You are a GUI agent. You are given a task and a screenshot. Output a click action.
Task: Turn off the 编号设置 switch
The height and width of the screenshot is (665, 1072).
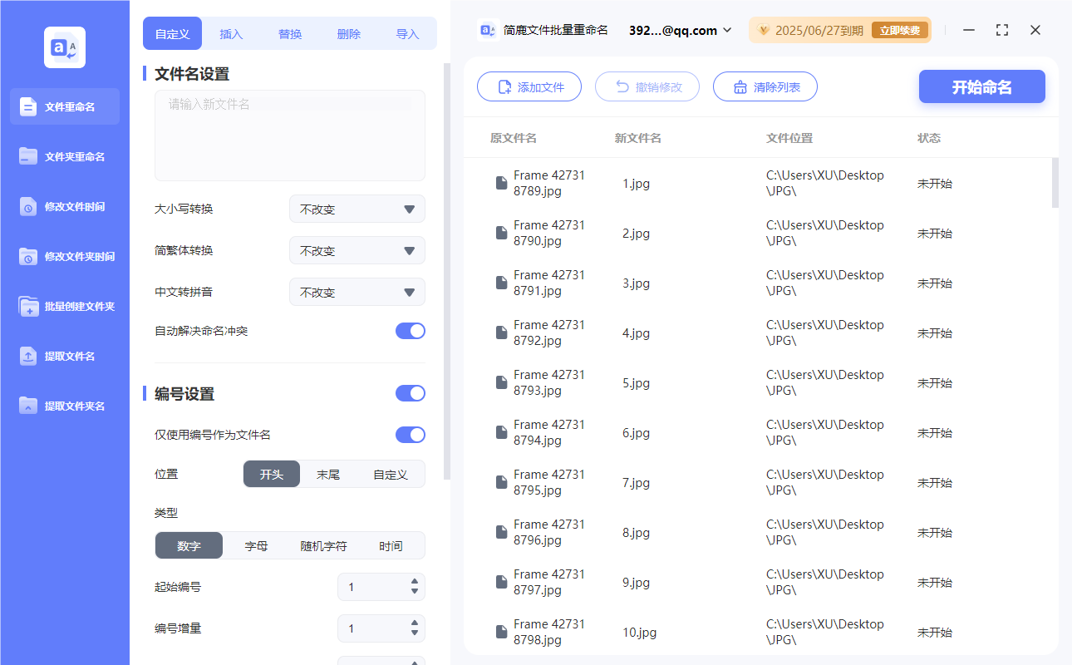(x=410, y=392)
